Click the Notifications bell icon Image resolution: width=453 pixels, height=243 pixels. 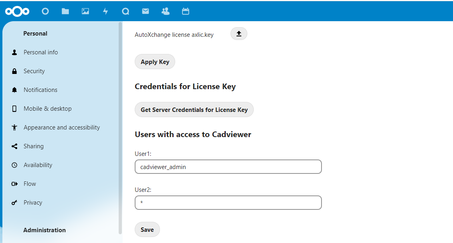(x=14, y=90)
